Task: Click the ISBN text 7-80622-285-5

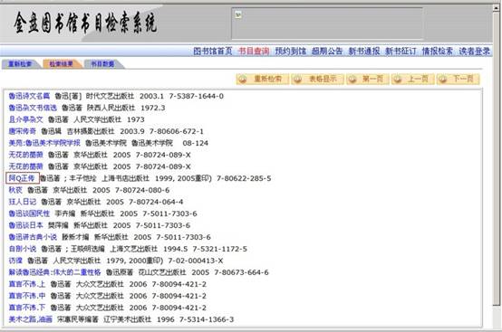Action: [244, 178]
